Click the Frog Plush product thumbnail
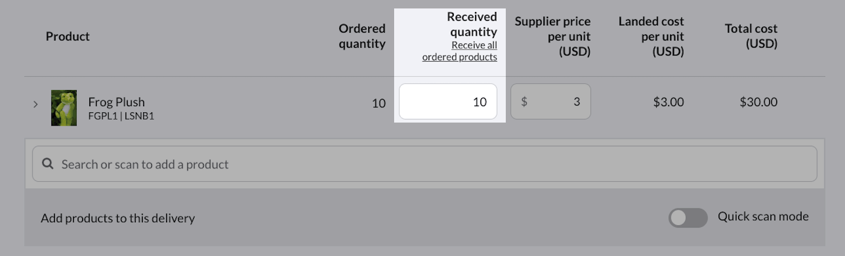The height and width of the screenshot is (256, 845). (x=64, y=107)
